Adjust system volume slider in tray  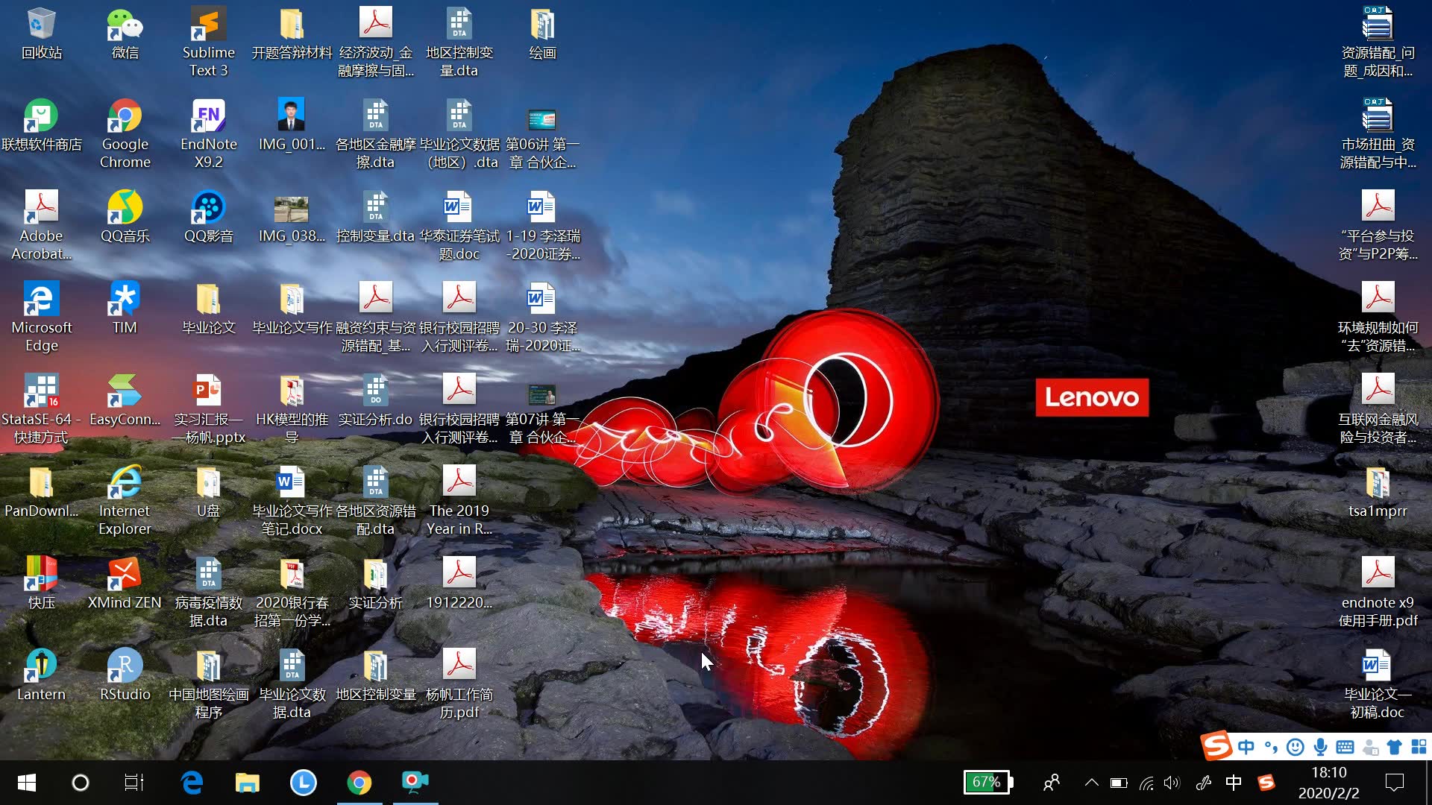tap(1172, 783)
